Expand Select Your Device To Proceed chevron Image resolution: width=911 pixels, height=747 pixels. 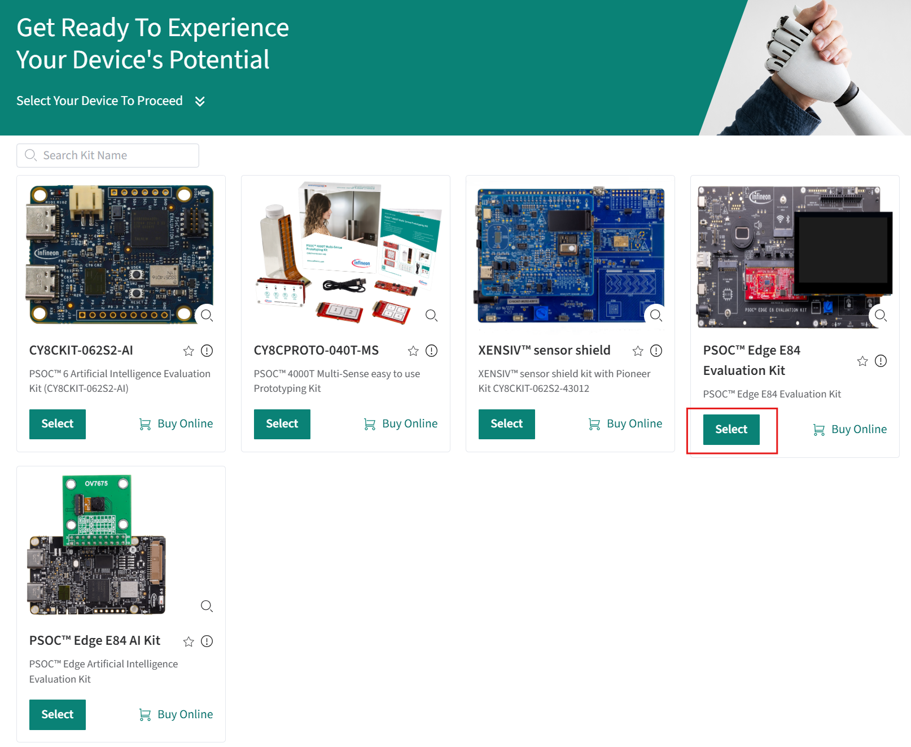200,101
